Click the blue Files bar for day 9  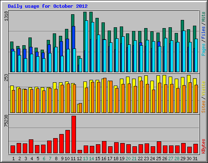coord(61,48)
